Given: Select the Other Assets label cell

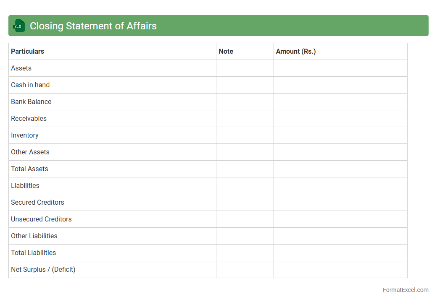Looking at the screenshot, I should (x=30, y=152).
